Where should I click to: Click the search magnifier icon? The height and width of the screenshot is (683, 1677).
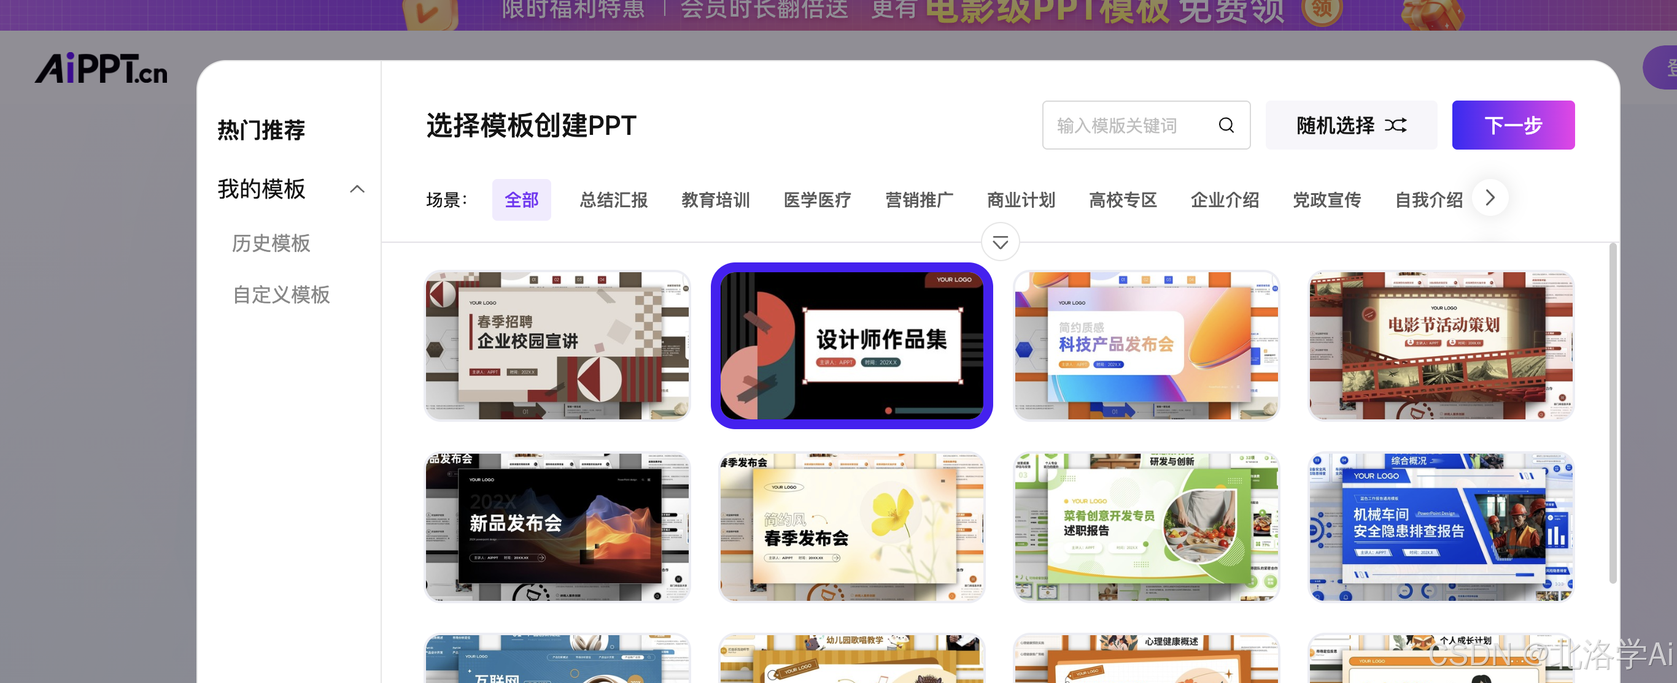[x=1226, y=125]
